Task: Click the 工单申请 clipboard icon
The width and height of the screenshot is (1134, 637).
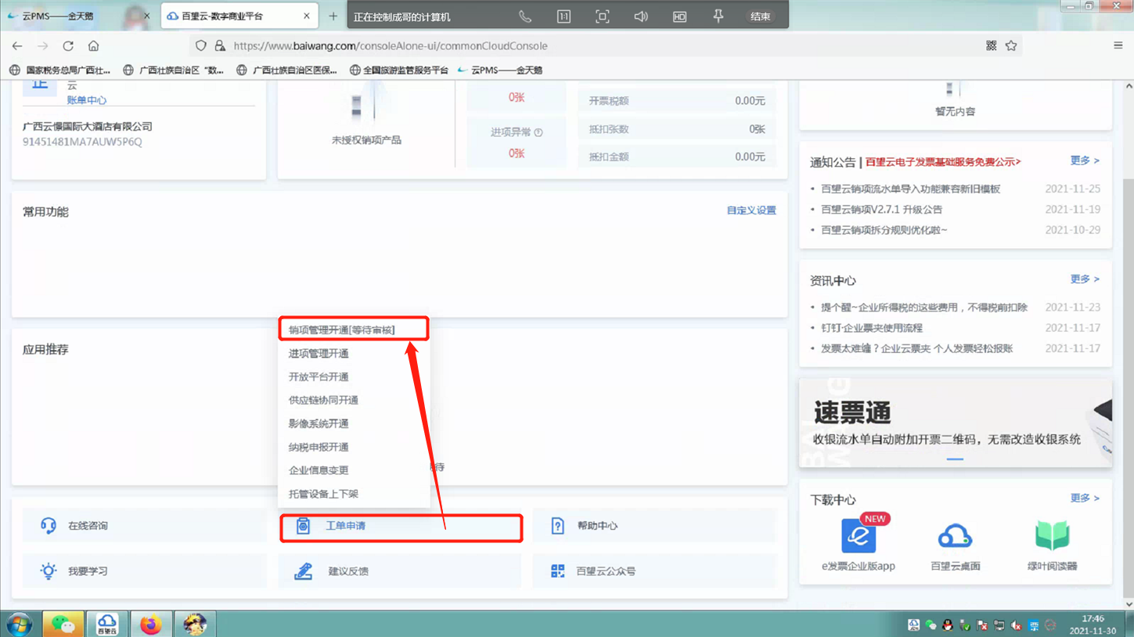Action: pyautogui.click(x=303, y=526)
